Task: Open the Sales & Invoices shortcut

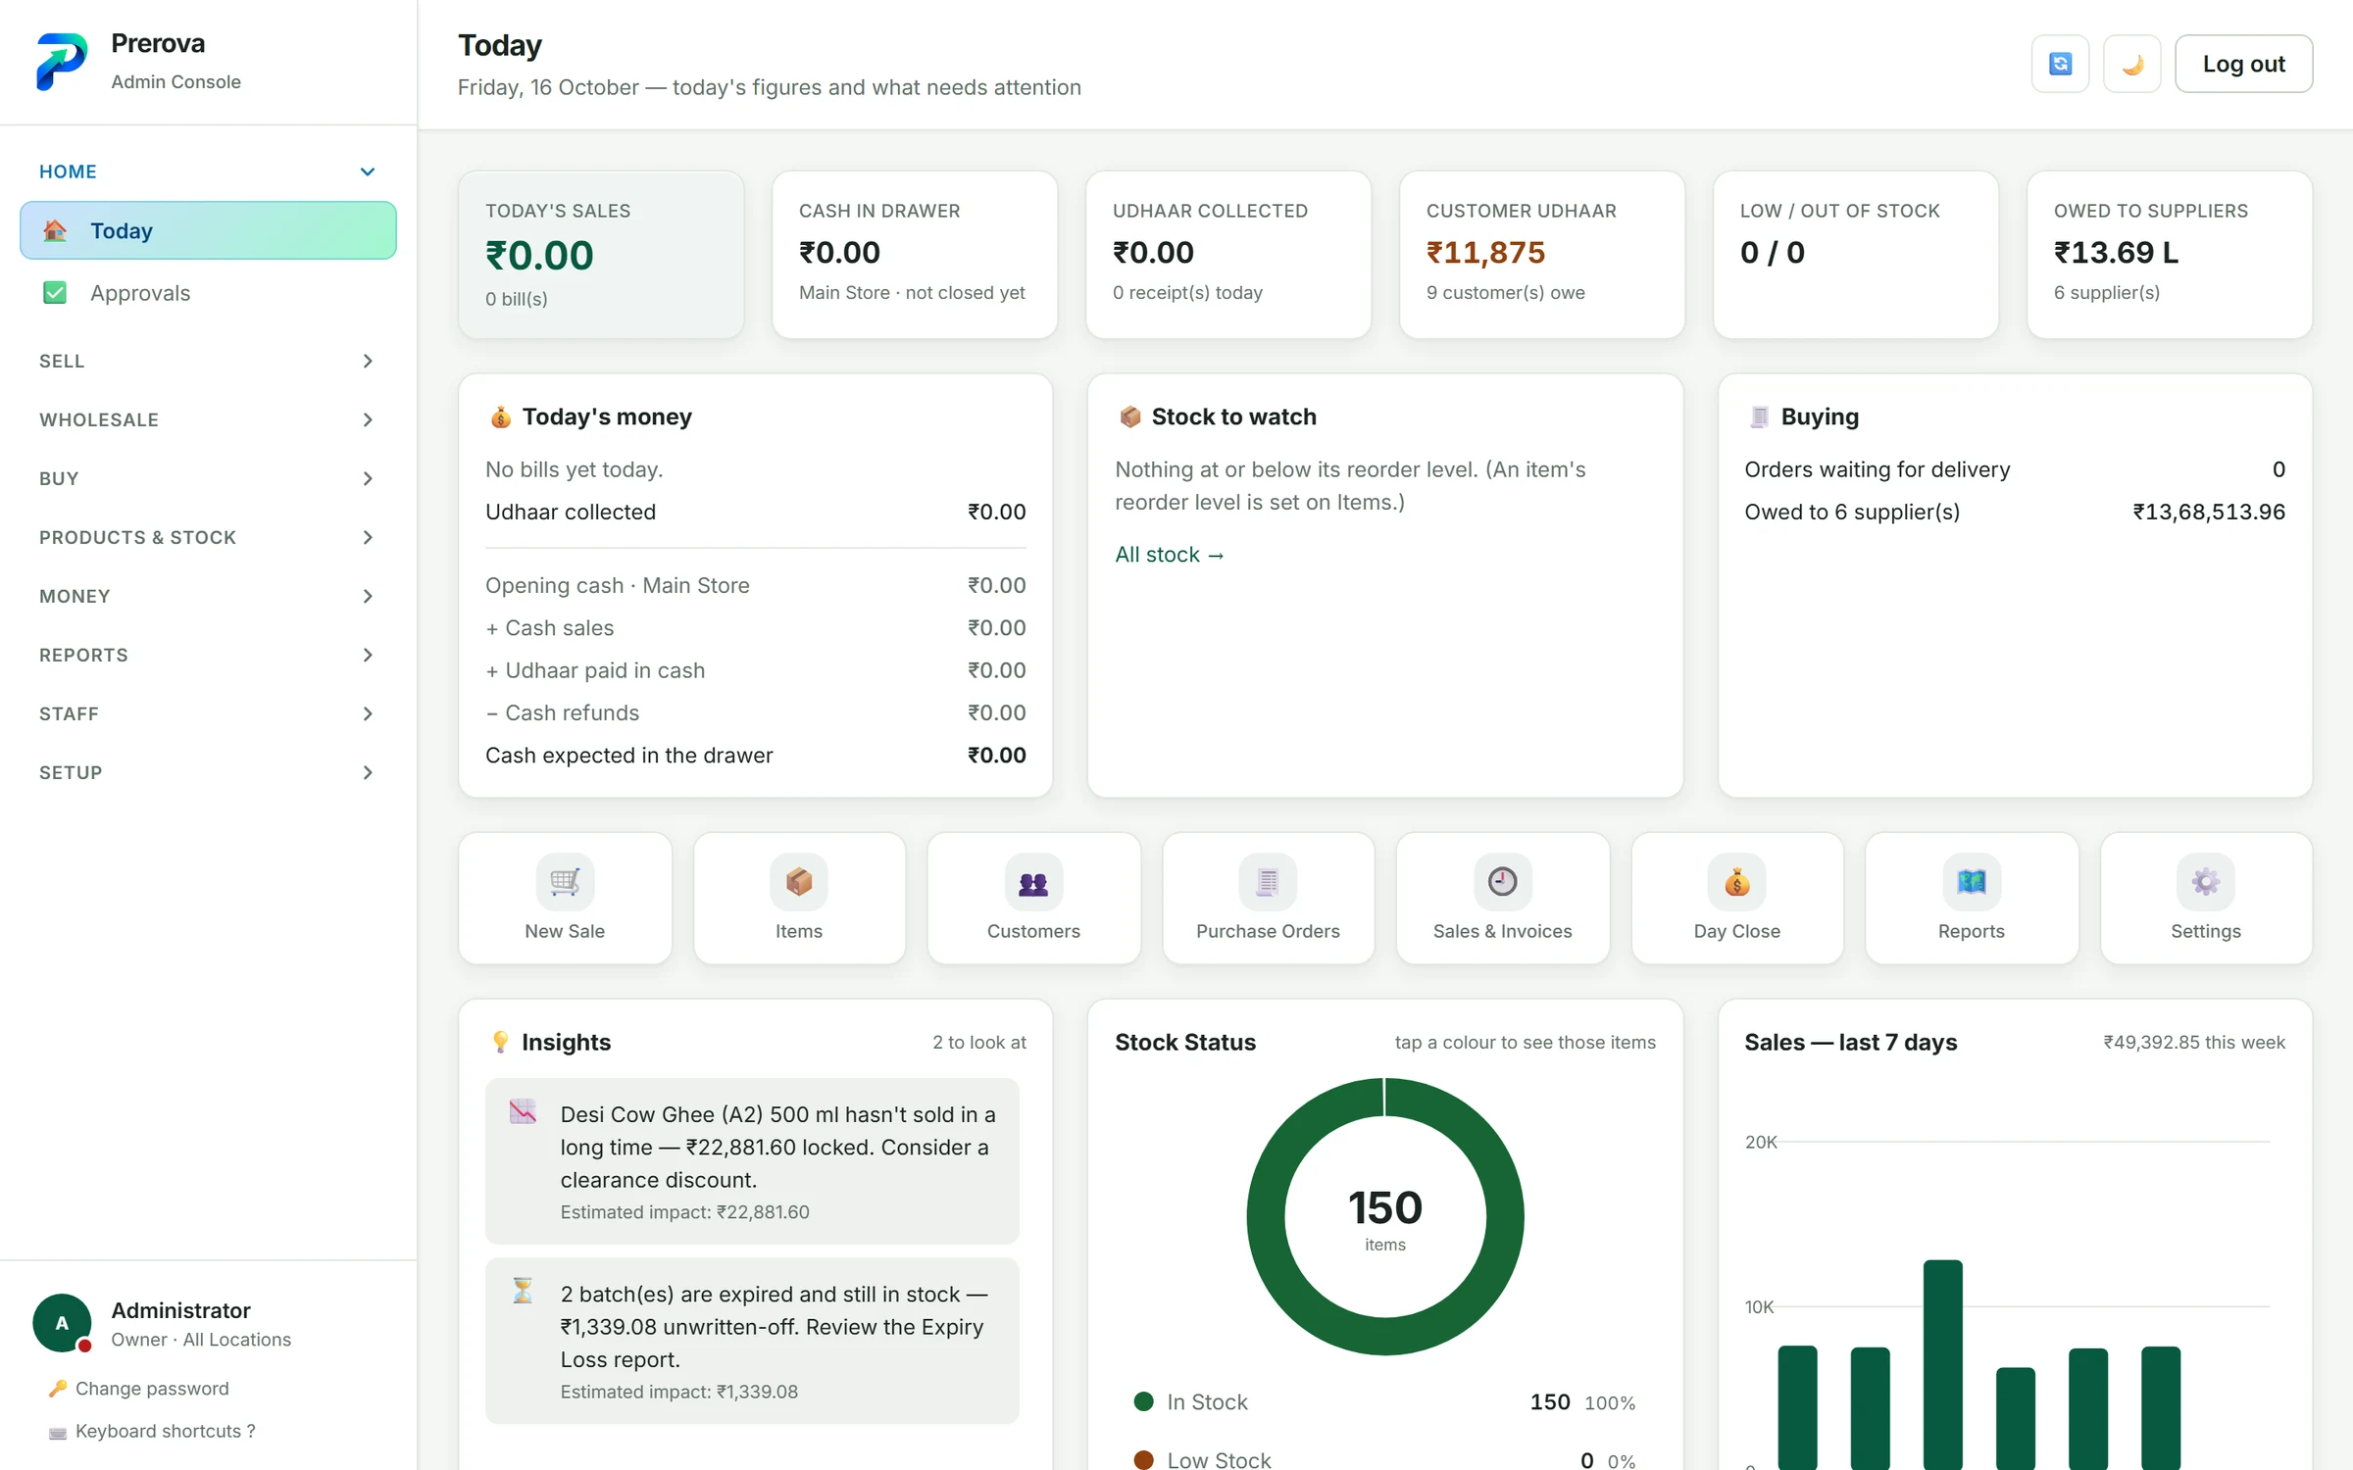Action: (1502, 898)
